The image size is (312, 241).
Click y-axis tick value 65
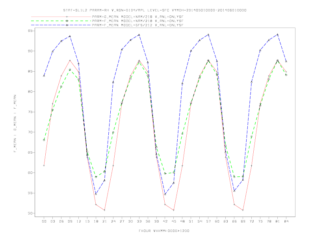coord(30,152)
